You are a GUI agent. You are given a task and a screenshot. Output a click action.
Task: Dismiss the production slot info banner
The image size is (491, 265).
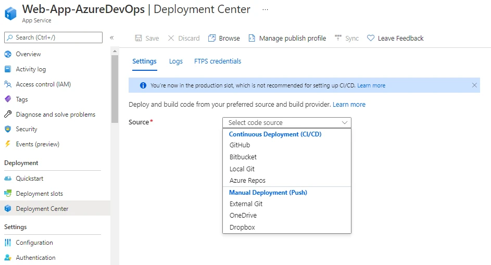click(474, 85)
